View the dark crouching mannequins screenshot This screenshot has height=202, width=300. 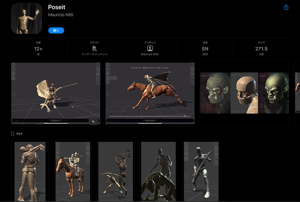158,171
